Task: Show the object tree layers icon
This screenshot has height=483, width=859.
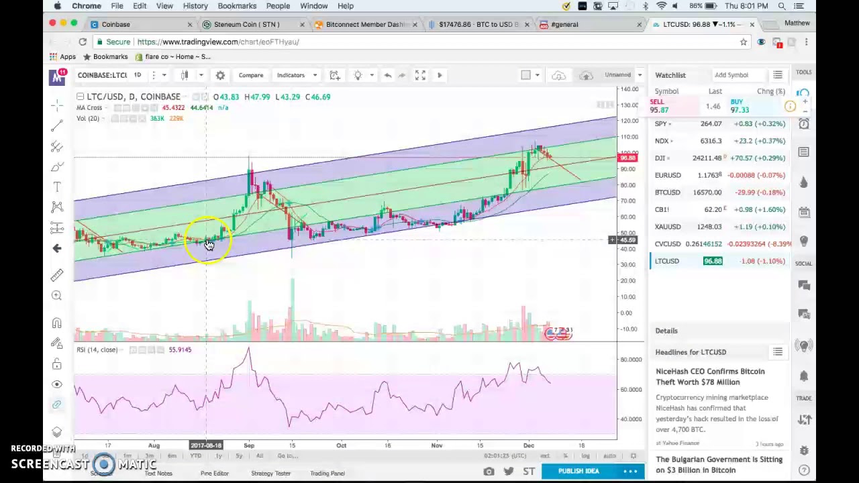Action: tap(57, 431)
